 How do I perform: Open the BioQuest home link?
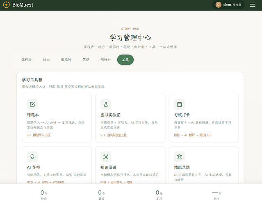pyautogui.click(x=18, y=5)
